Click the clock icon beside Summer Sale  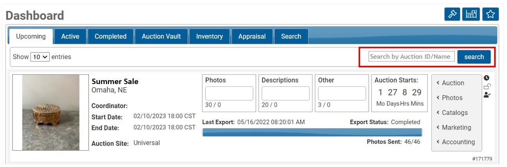pos(486,78)
